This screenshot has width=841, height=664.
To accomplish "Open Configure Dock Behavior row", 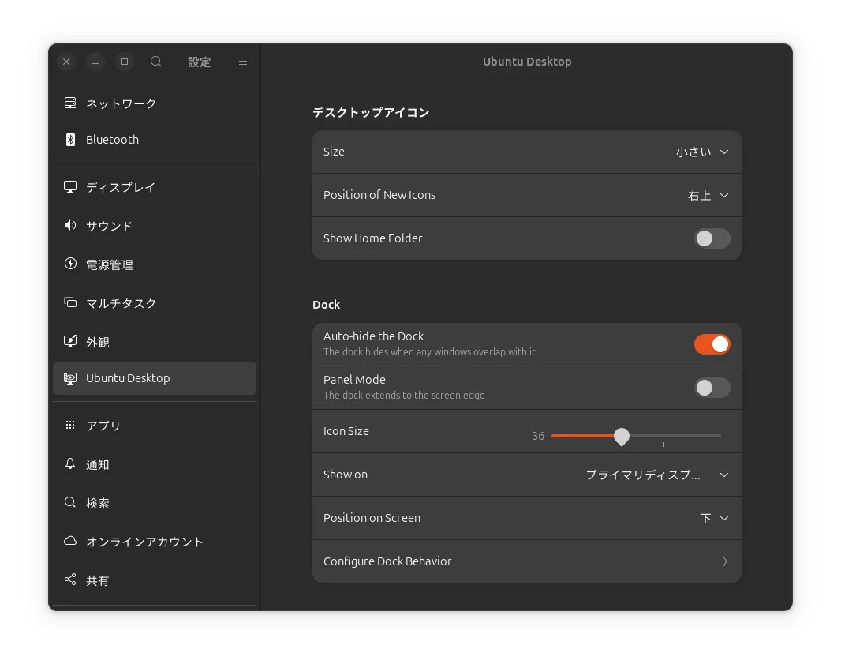I will coord(527,561).
